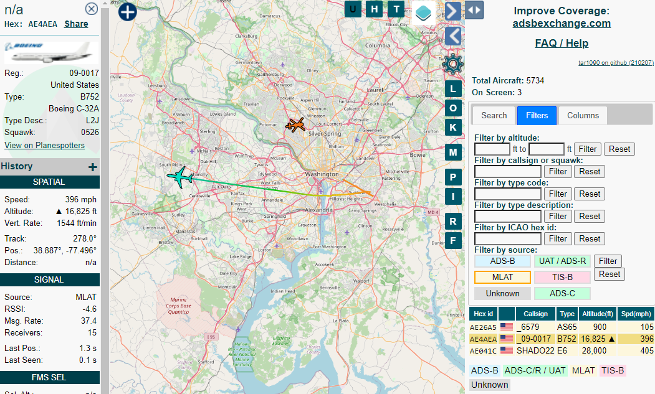Reset the type code filter
The width and height of the screenshot is (655, 394).
(590, 194)
